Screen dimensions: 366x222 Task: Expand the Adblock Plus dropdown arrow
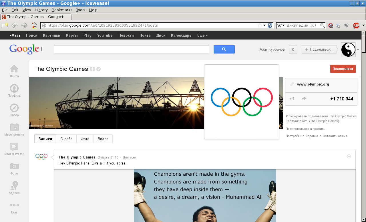tap(363, 25)
